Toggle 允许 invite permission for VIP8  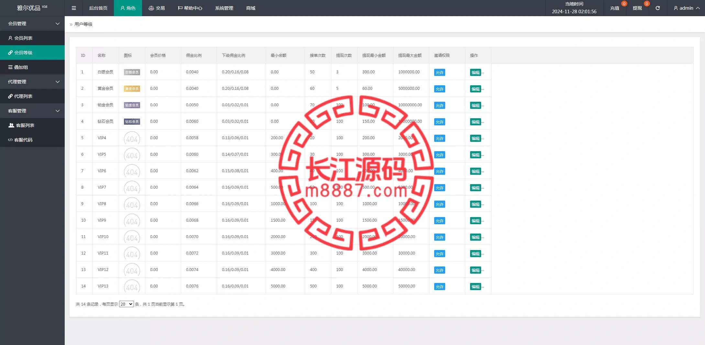pyautogui.click(x=439, y=204)
